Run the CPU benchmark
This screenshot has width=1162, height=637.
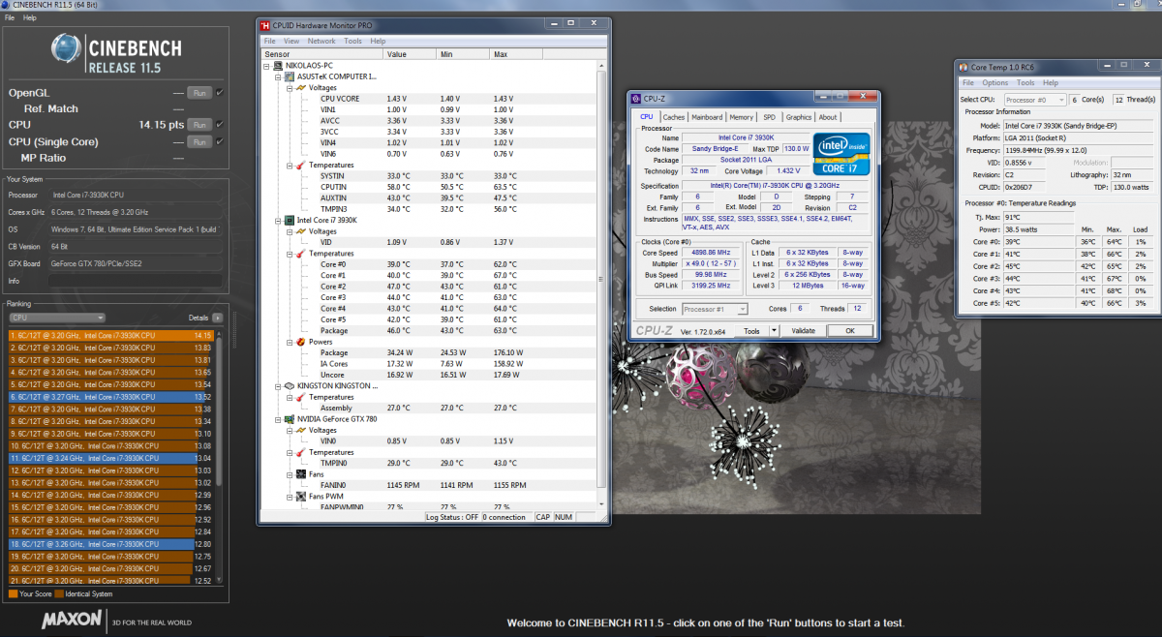[x=199, y=125]
